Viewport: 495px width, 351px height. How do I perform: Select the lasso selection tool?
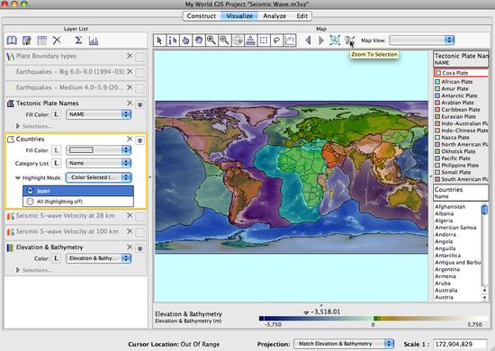[276, 40]
